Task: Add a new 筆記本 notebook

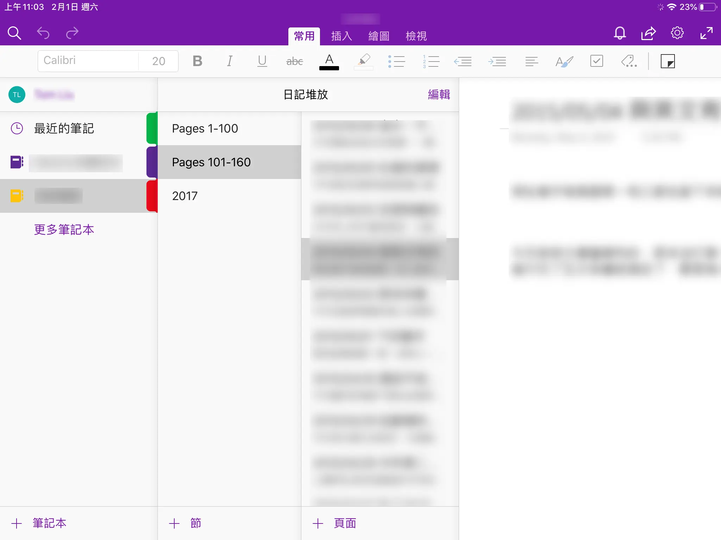Action: pos(39,523)
